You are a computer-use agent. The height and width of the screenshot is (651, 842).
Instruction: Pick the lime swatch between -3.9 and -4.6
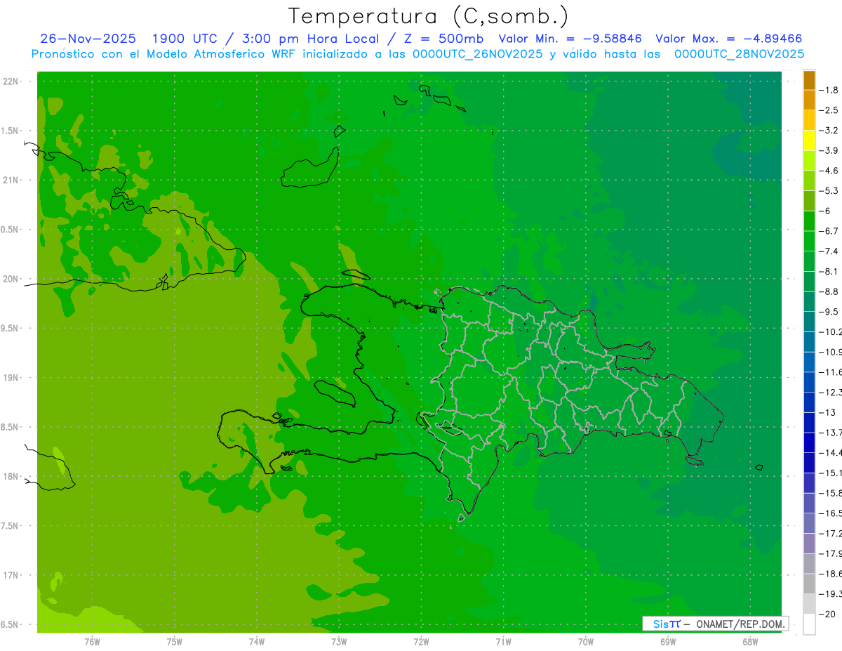809,161
